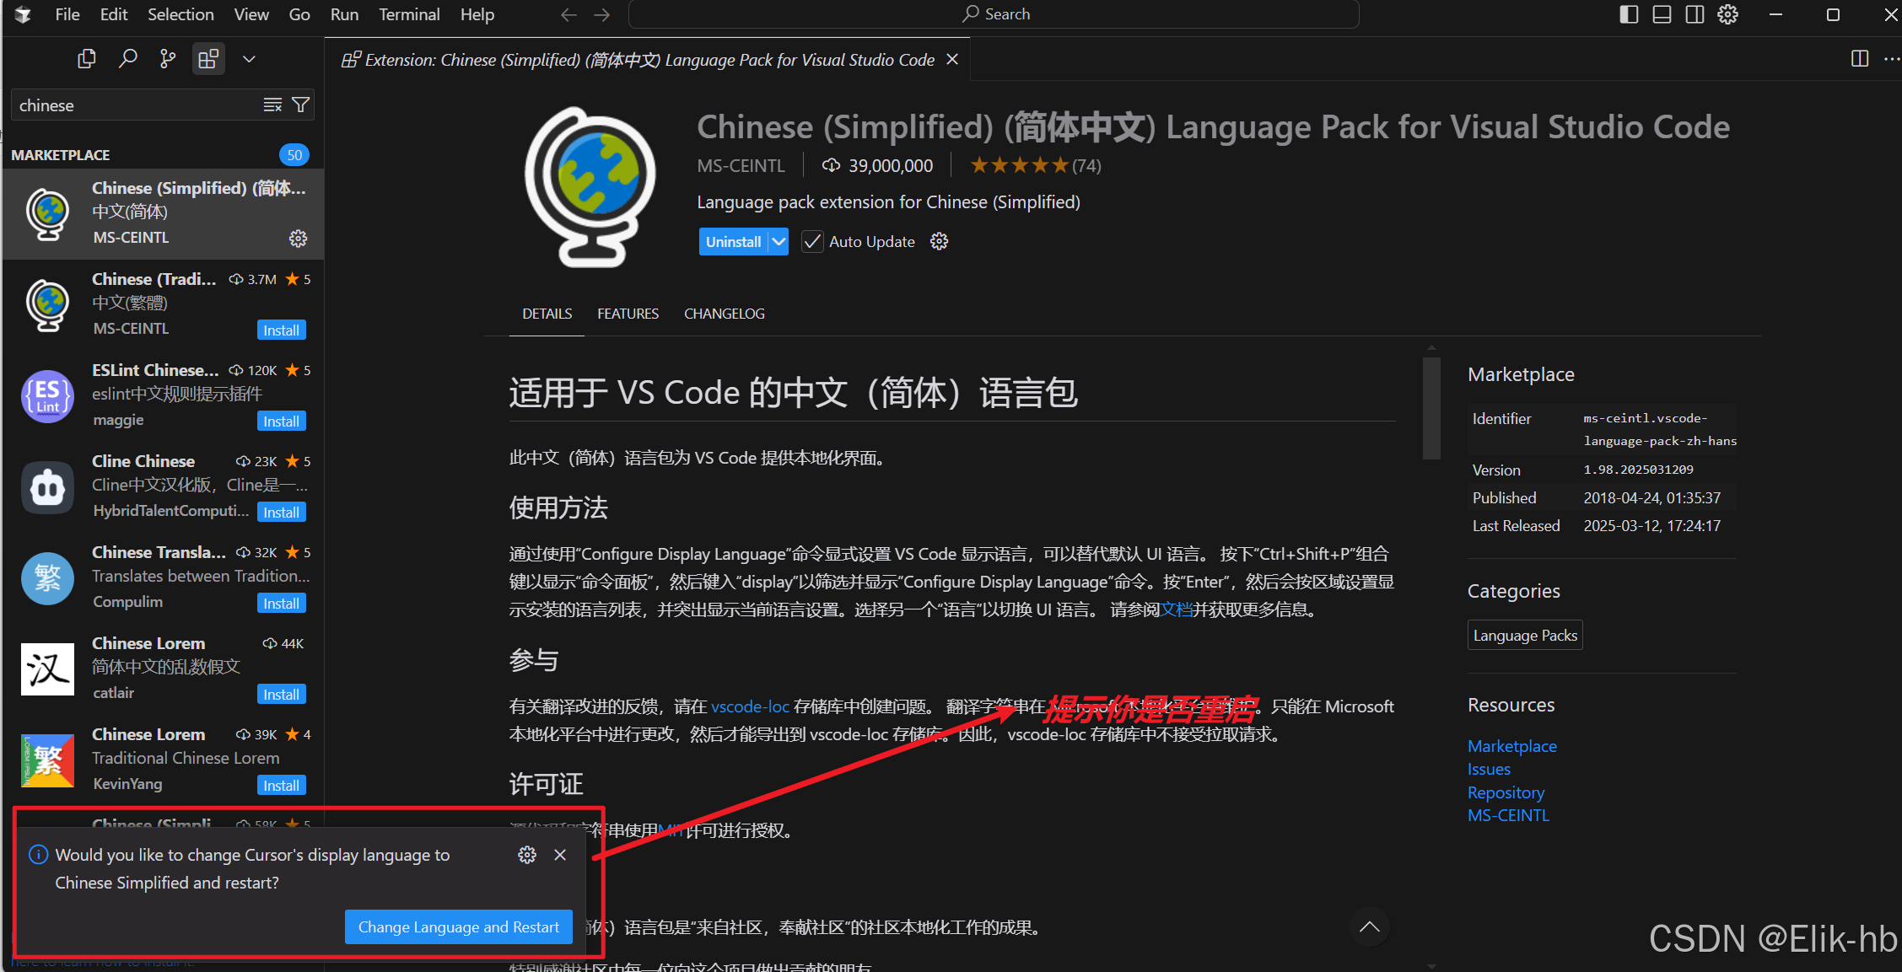Toggle the bottom panel layout icon
The width and height of the screenshot is (1902, 972).
[x=1662, y=14]
